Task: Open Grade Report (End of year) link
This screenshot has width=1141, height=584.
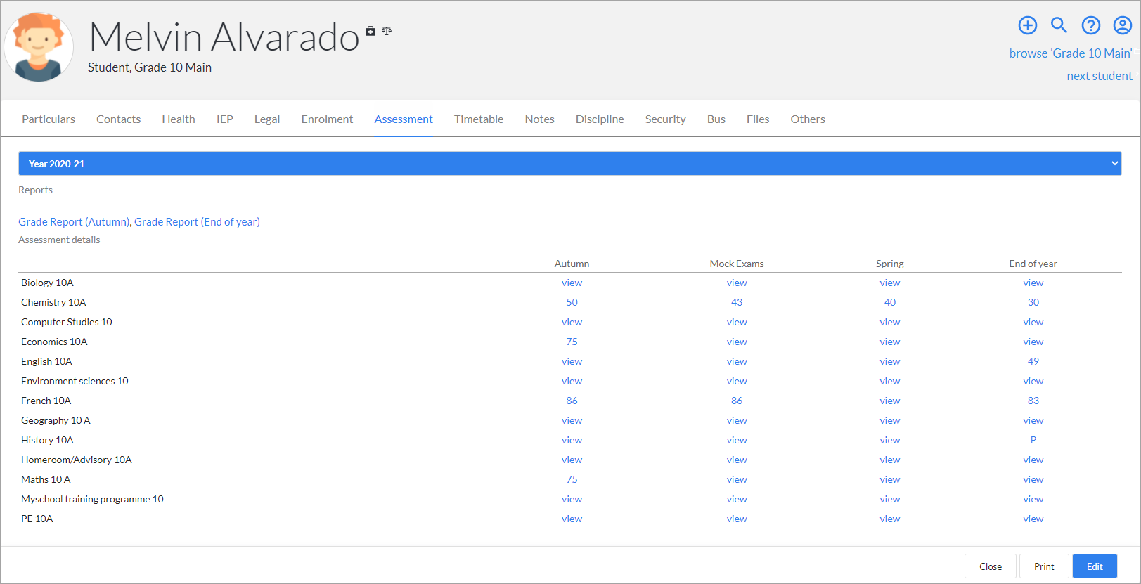Action: [197, 222]
